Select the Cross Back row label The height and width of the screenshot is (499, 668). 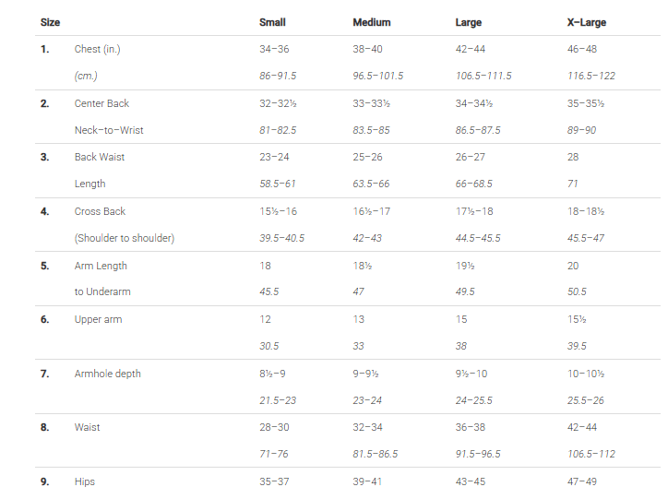[x=100, y=211]
